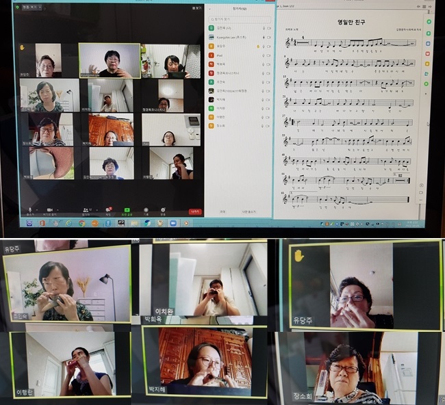This screenshot has height=405, width=445.
Task: Toggle mic for first participant in list
Action: click(x=264, y=28)
